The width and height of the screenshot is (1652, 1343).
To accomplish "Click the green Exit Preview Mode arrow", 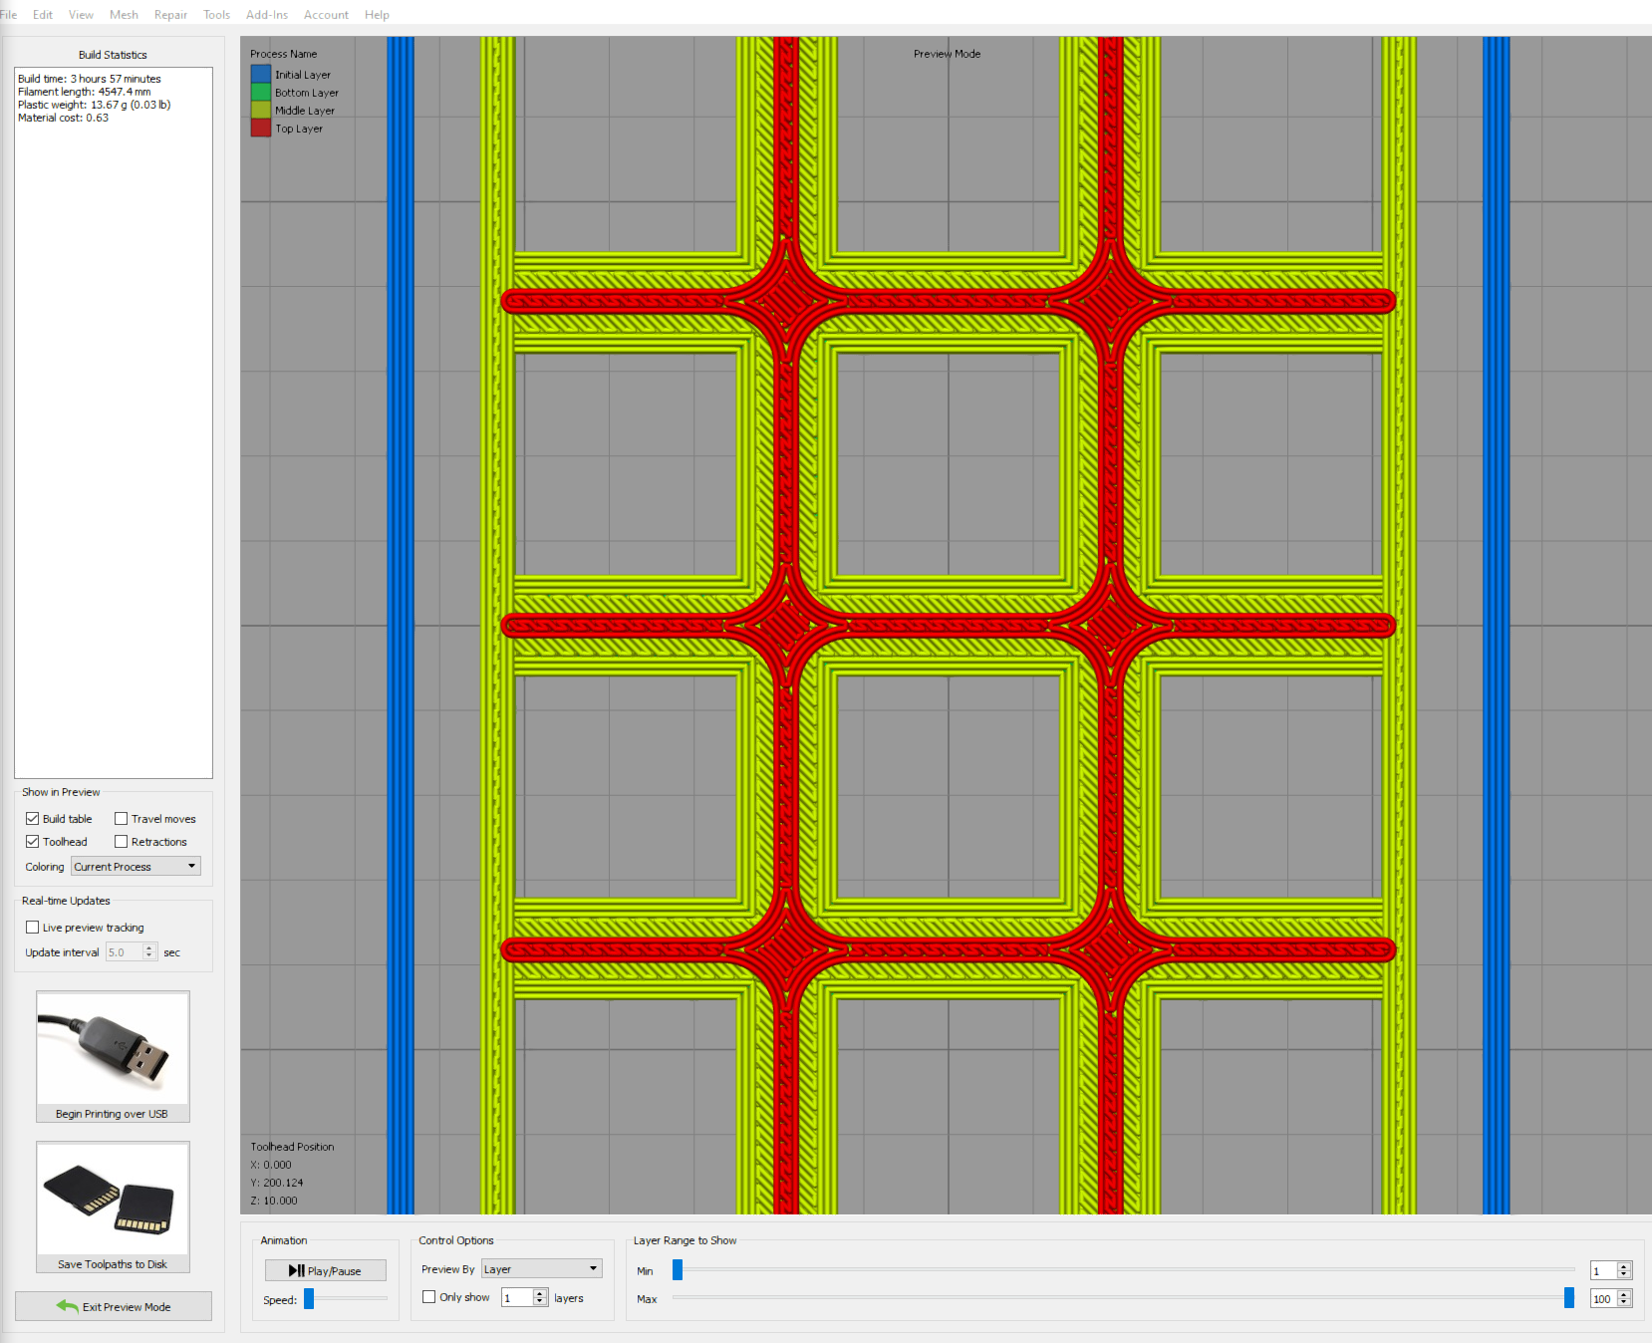I will [68, 1306].
